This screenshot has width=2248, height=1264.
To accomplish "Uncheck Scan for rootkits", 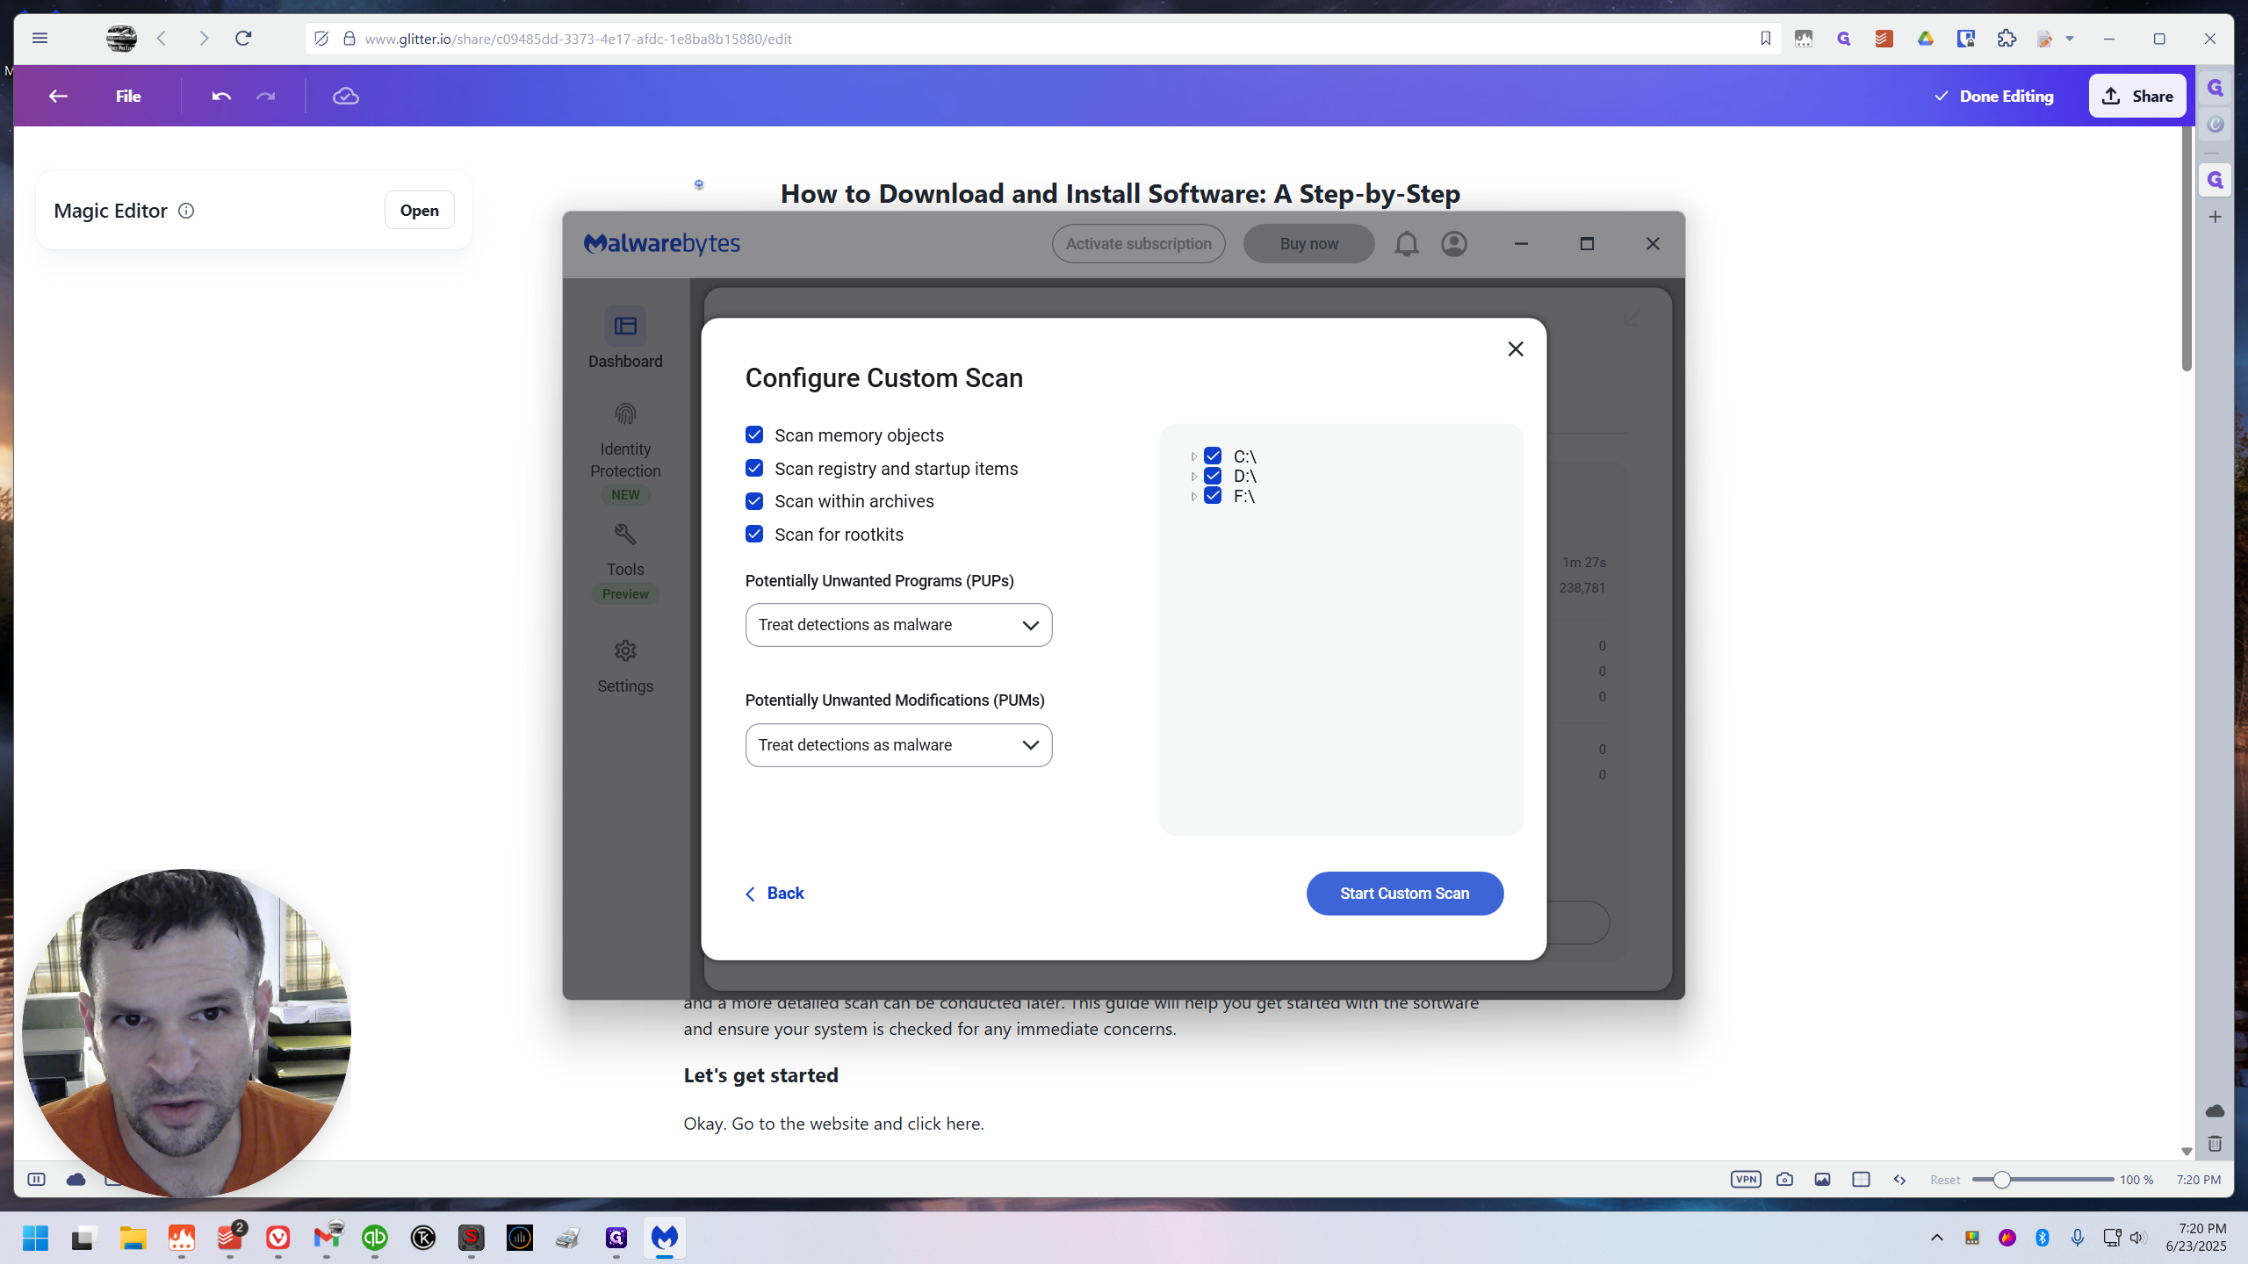I will pos(754,534).
